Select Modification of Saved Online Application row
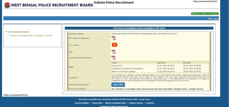 (x=160, y=68)
